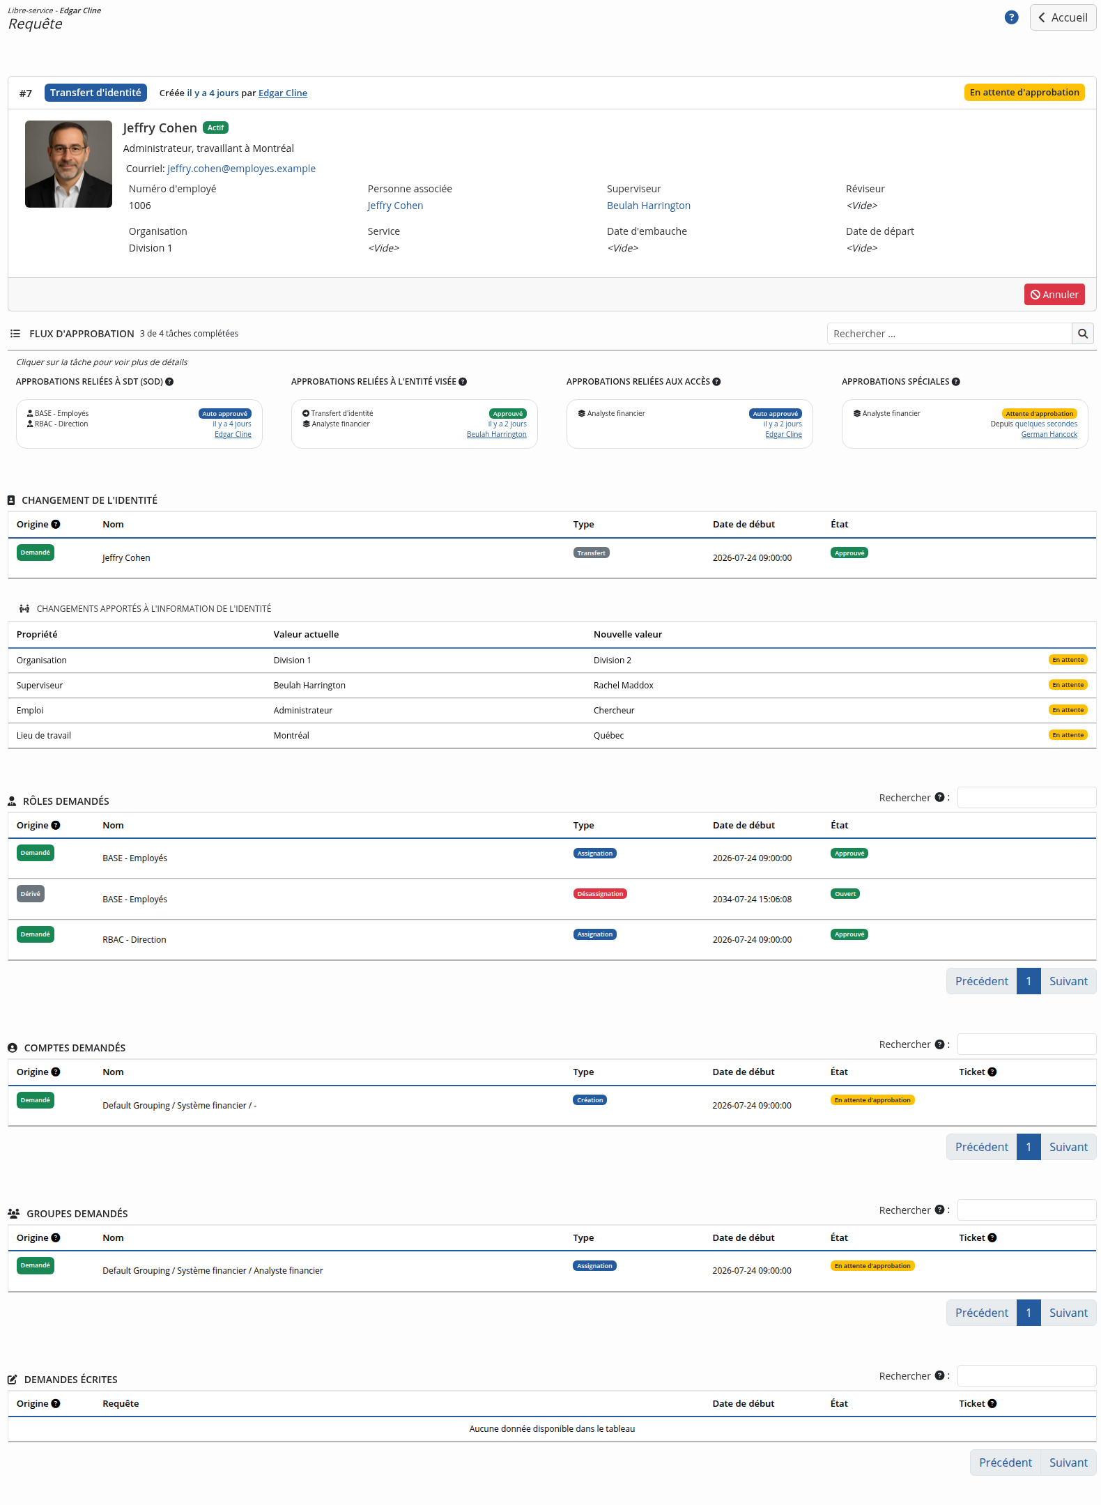Click the jeffry.cohen@employes.example email link
The image size is (1101, 1505).
[242, 169]
